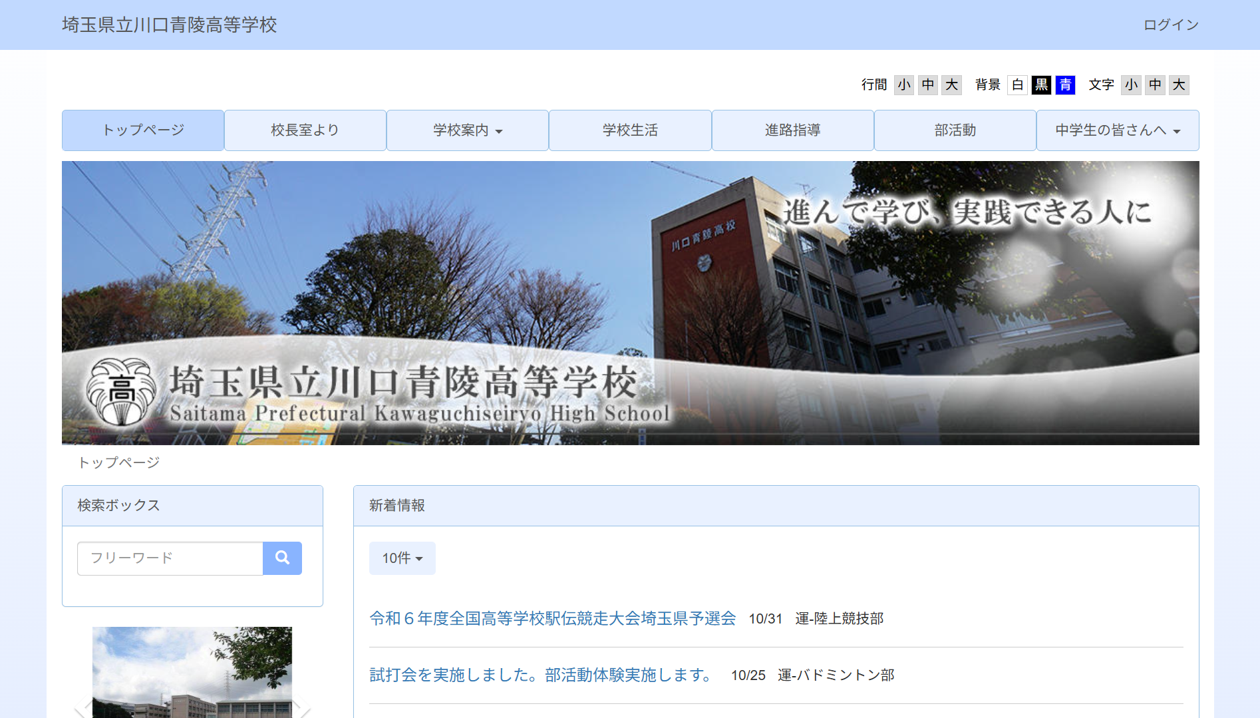1260x718 pixels.
Task: Open the 学校生活 menu item
Action: point(630,130)
